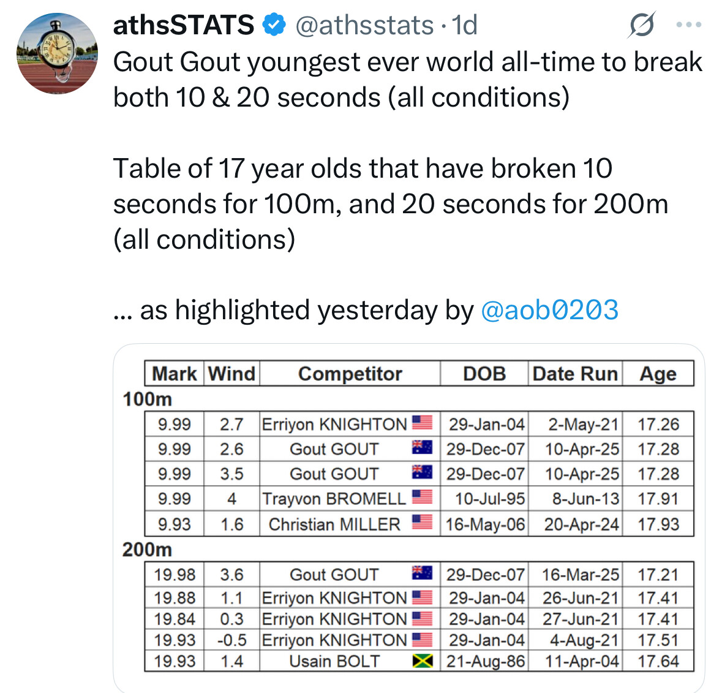This screenshot has height=693, width=722.
Task: Click the Australian flag beside 19.98 Gout GOUT
Action: (422, 573)
